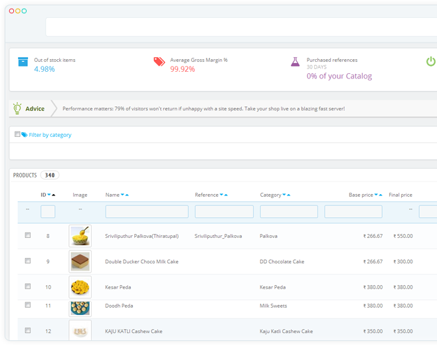Click the Advice performance message text
Screen dimensions: 437x345
[x=203, y=108]
